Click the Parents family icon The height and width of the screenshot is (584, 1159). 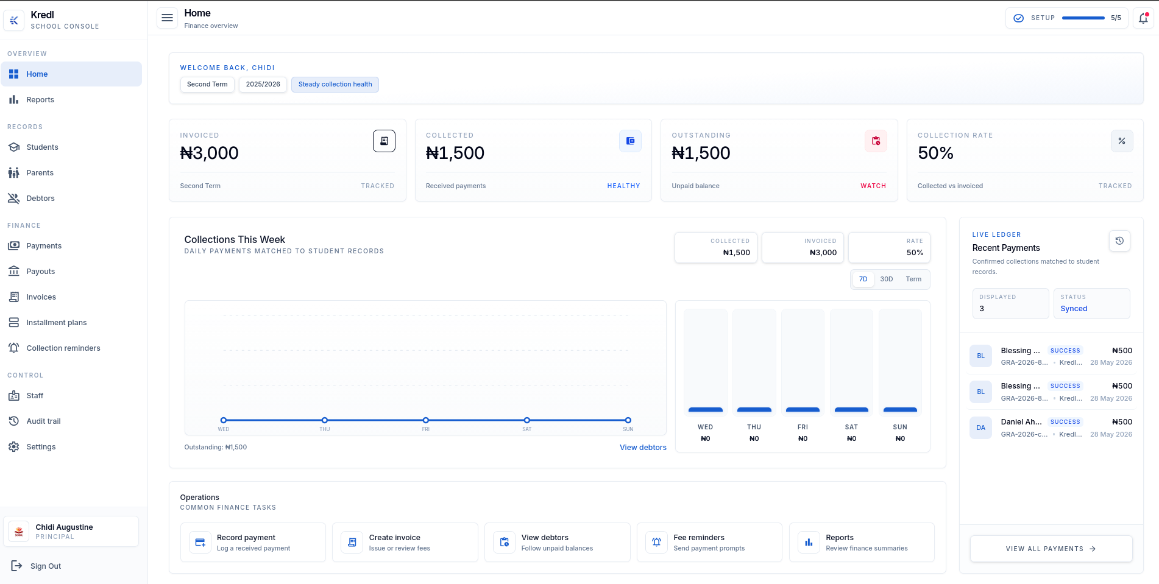point(14,173)
